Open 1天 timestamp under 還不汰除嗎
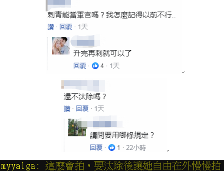Image resolution: width=224 pixels, height=171 pixels. coord(99,109)
